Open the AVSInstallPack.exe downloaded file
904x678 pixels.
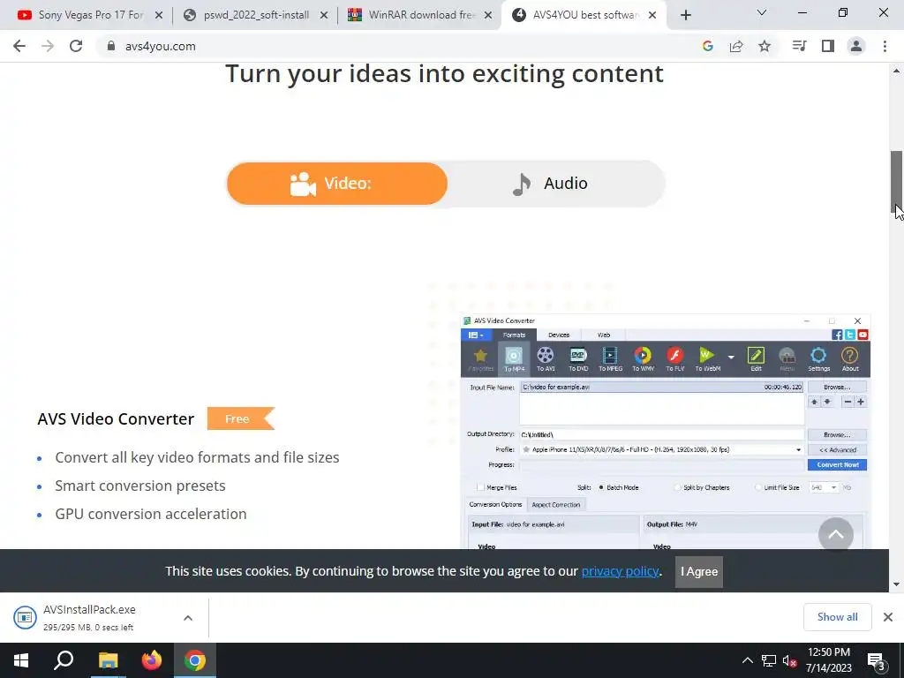click(89, 617)
